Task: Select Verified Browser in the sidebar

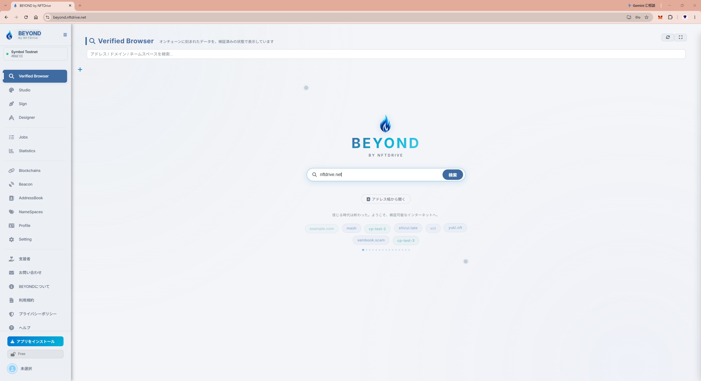Action: click(35, 76)
